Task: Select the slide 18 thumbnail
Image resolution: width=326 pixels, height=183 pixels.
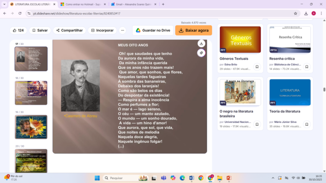Action: [x=31, y=93]
